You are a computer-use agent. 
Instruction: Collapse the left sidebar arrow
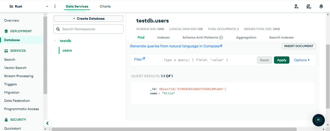[x=47, y=123]
